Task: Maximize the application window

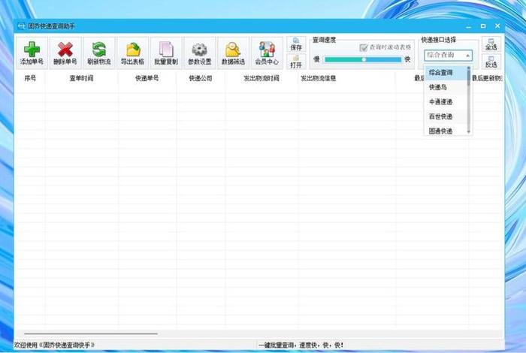Action: (x=483, y=26)
